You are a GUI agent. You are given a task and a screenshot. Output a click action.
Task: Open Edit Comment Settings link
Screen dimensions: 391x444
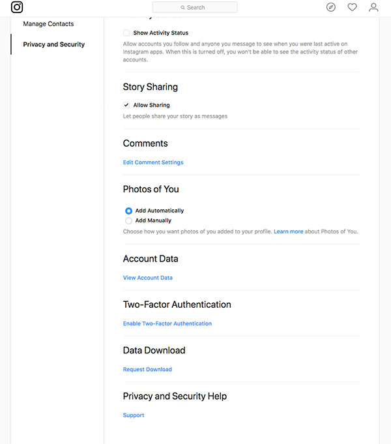(153, 162)
